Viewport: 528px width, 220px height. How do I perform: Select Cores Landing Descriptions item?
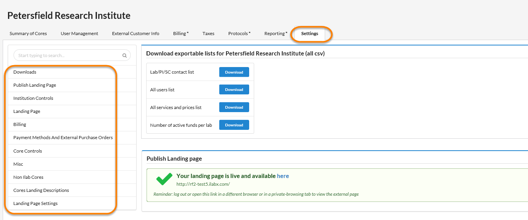point(41,190)
